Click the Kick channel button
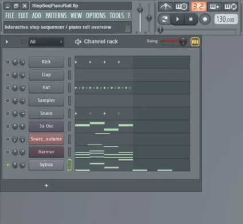Image resolution: width=243 pixels, height=224 pixels. (x=46, y=62)
